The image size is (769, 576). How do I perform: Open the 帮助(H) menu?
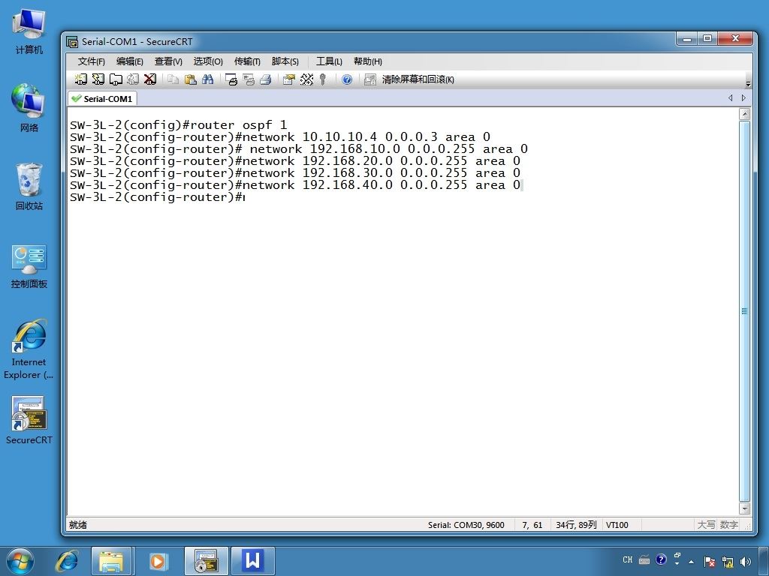click(x=368, y=61)
